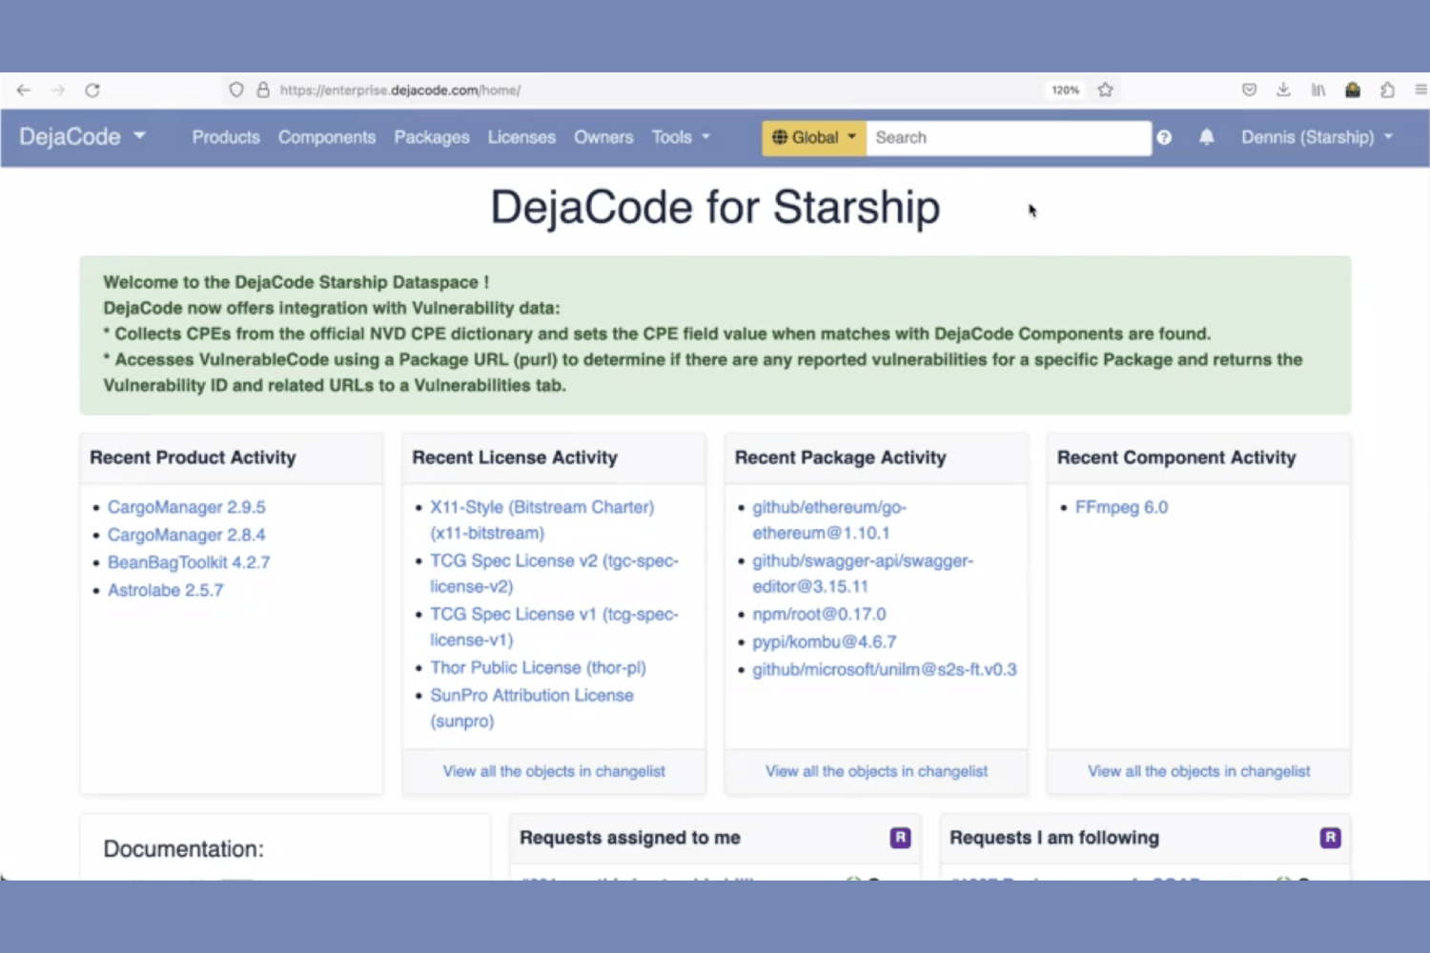1430x953 pixels.
Task: Open the extensions puzzle icon
Action: tap(1387, 90)
